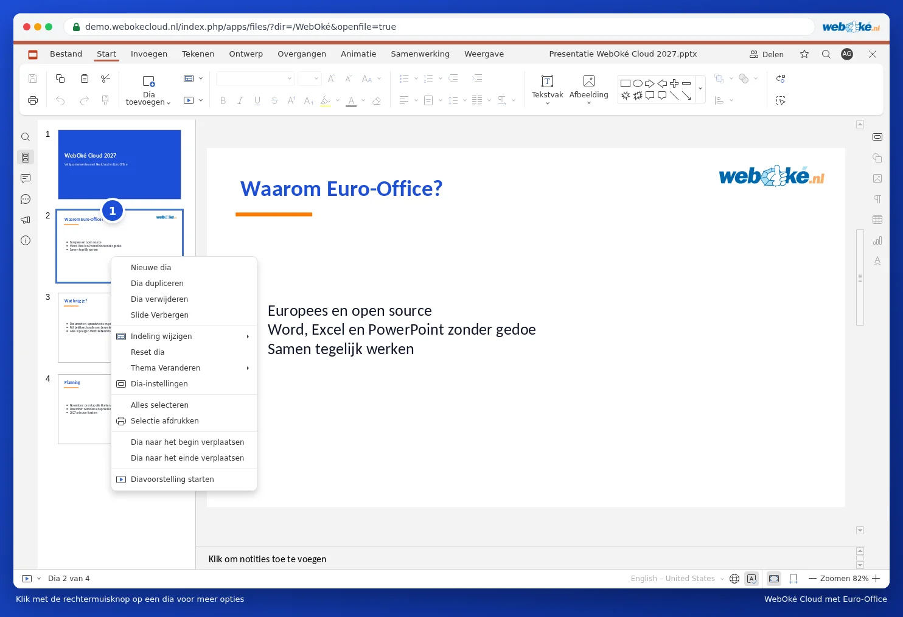Open the English - United States language dropdown
903x617 pixels.
tap(677, 579)
